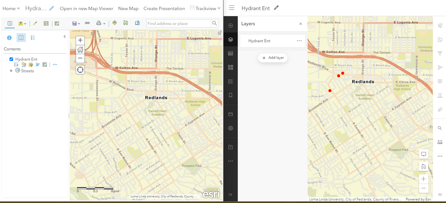Expand the dark Contents toolbar
446x203 pixels.
coord(231,195)
